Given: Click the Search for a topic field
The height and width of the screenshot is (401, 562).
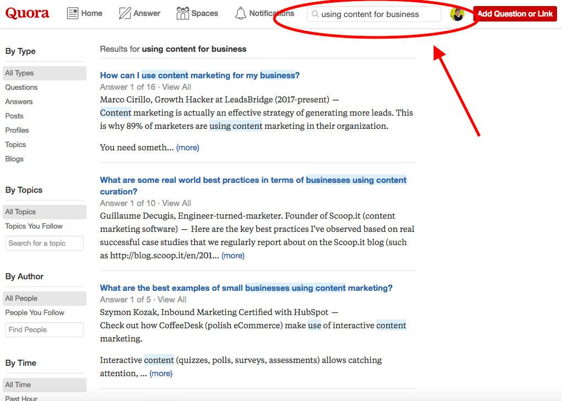Looking at the screenshot, I should tap(45, 243).
